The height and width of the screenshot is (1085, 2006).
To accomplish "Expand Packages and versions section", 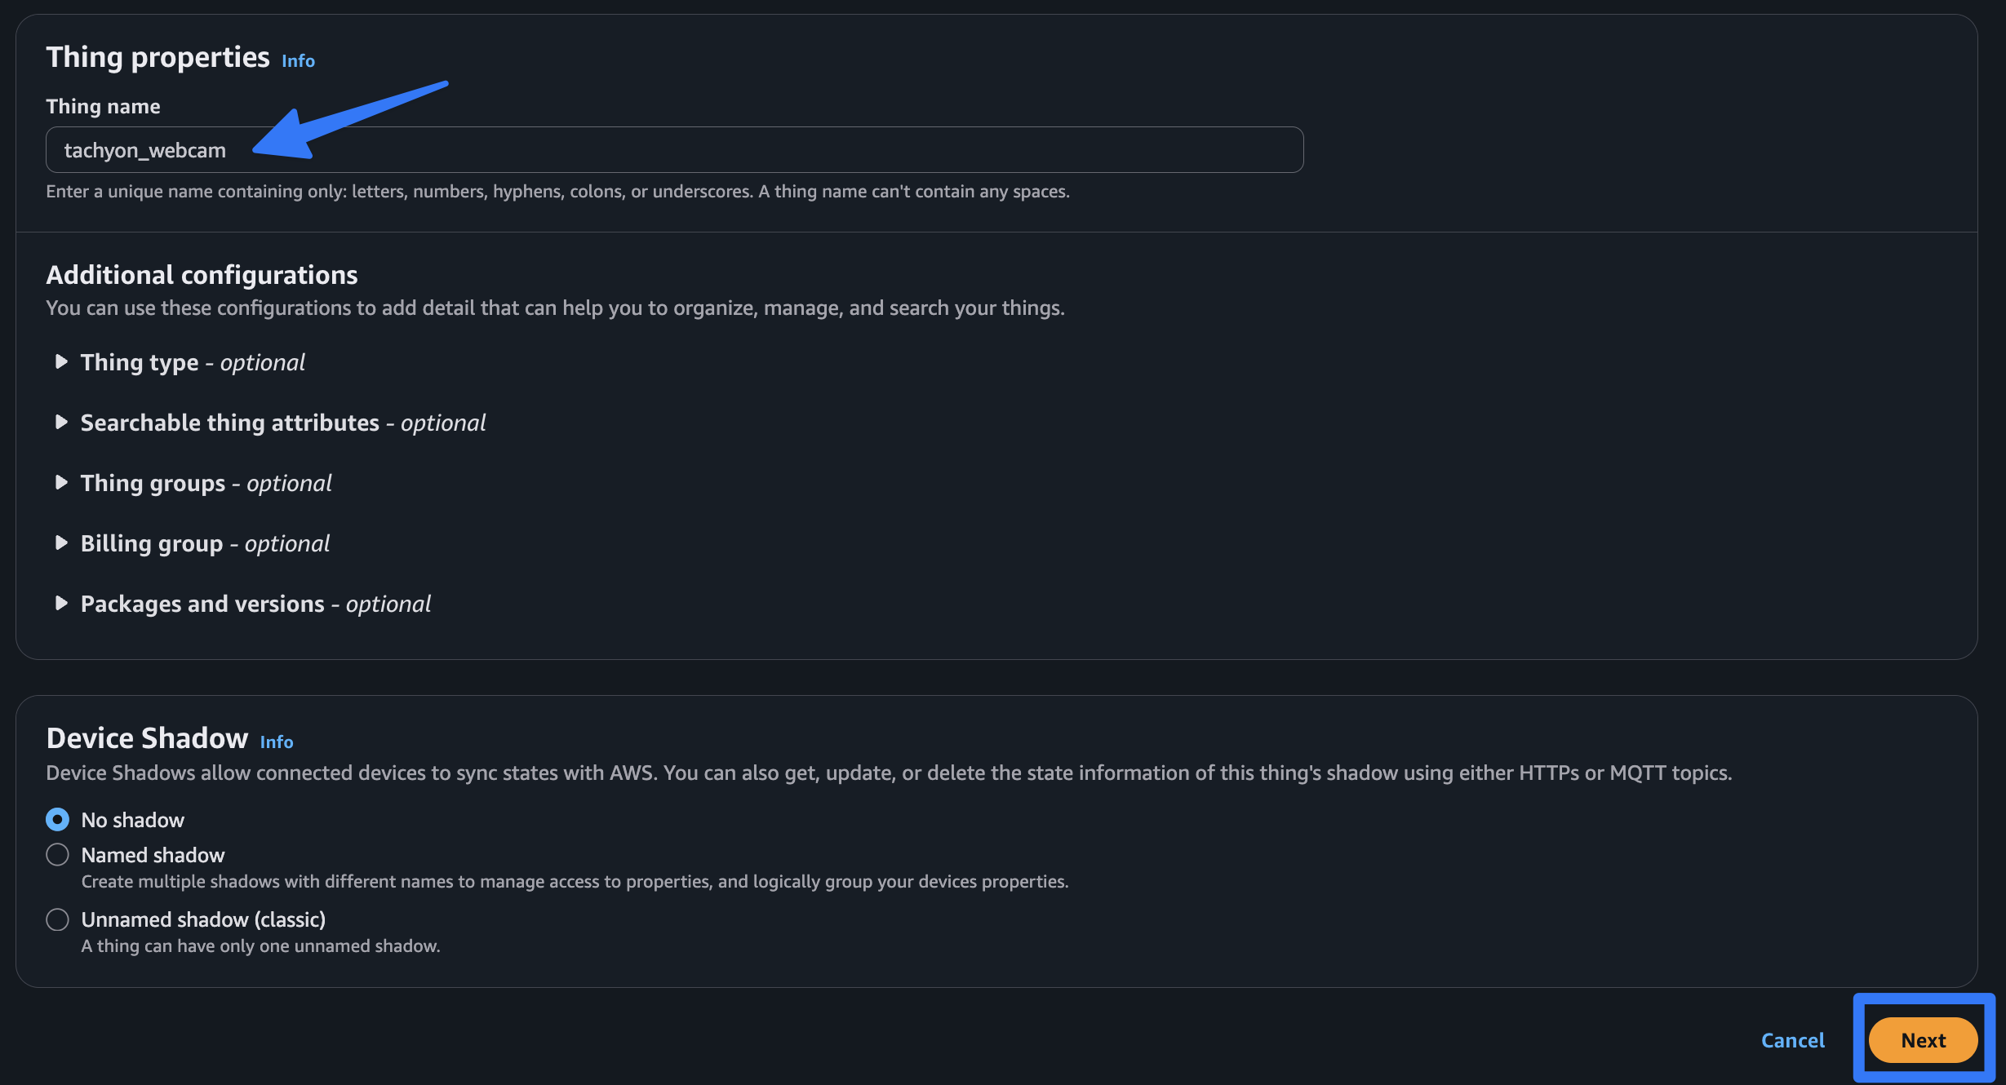I will (61, 603).
